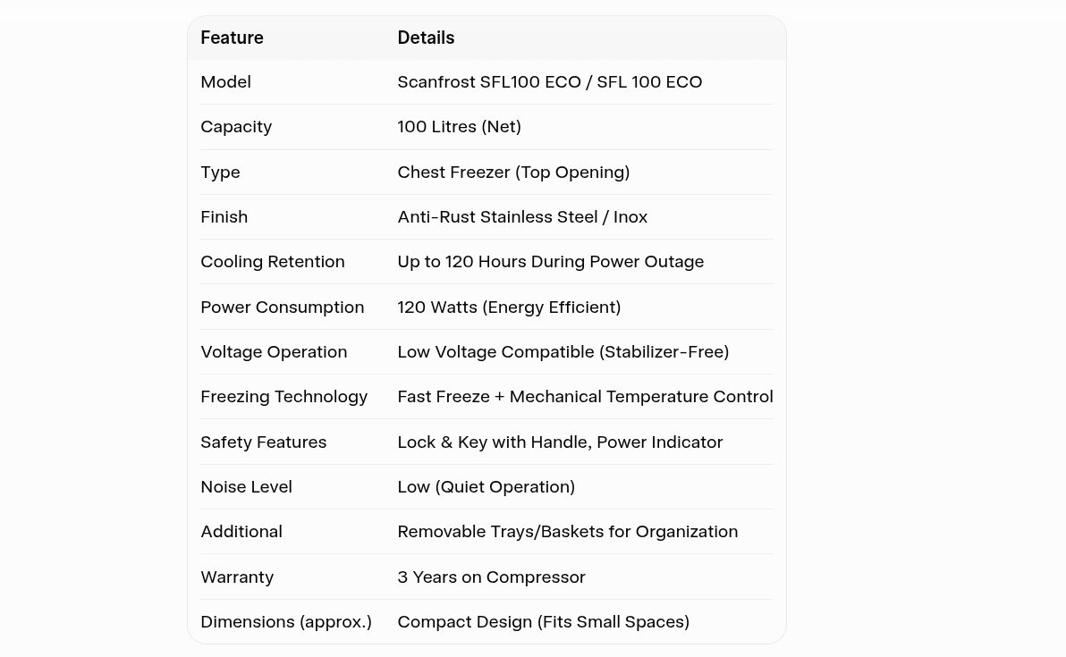This screenshot has width=1066, height=657.
Task: Click Low Voltage Compatible detail text
Action: tap(563, 352)
